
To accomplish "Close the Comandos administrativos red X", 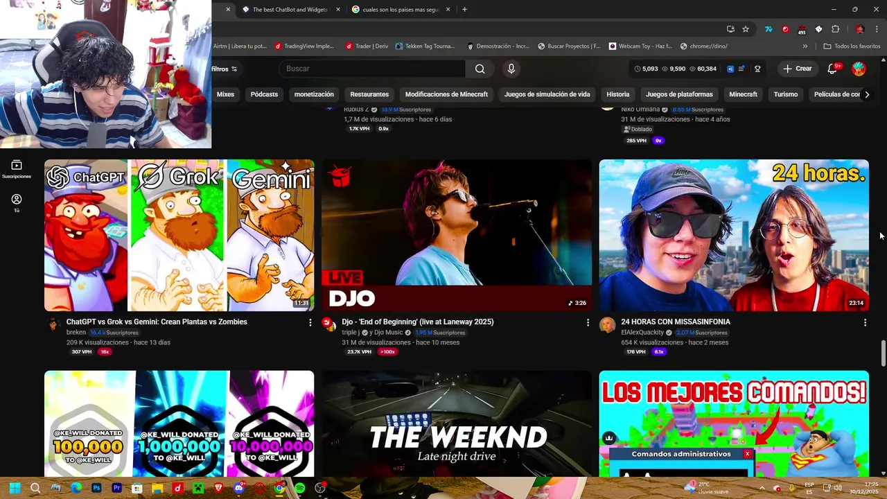I will tap(747, 454).
